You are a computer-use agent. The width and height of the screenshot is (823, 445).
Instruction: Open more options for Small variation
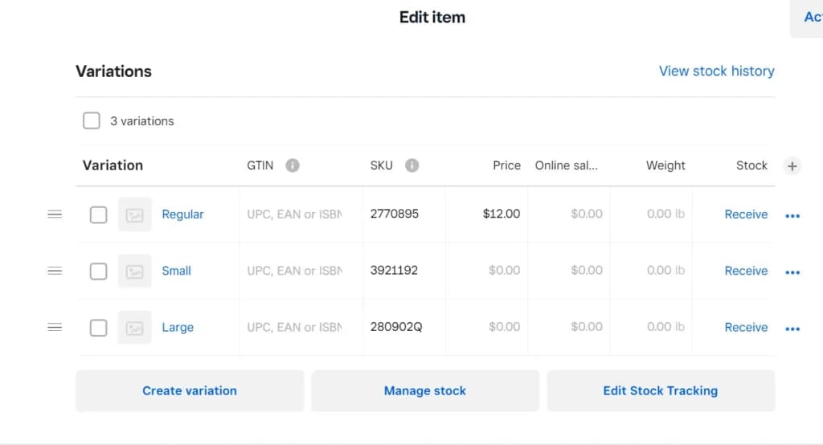click(792, 272)
